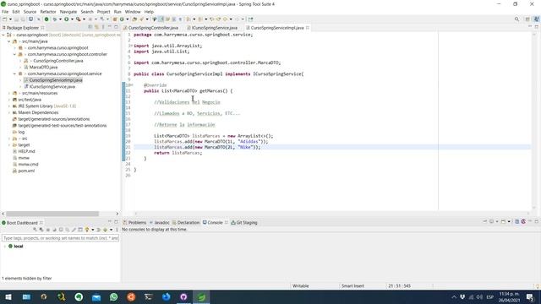Image resolution: width=541 pixels, height=304 pixels.
Task: Open the Open Perspective icon
Action: [527, 19]
